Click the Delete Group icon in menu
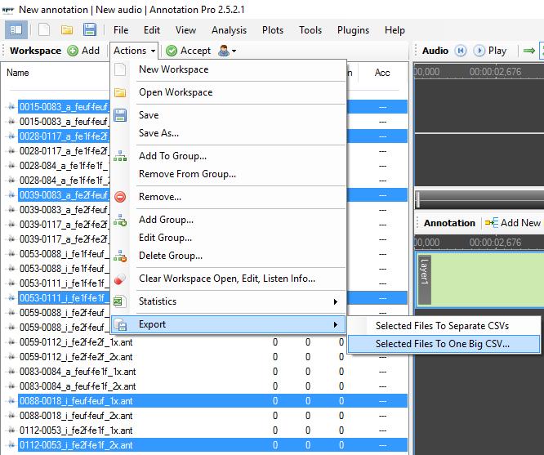This screenshot has height=455, width=544. coord(120,256)
